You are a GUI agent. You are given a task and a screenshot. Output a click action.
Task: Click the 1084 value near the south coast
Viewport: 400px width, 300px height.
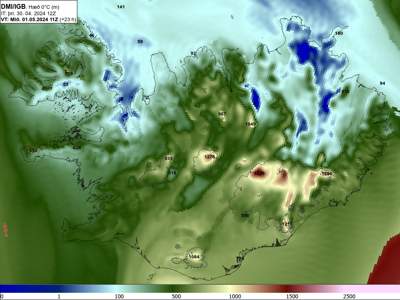tap(194, 257)
